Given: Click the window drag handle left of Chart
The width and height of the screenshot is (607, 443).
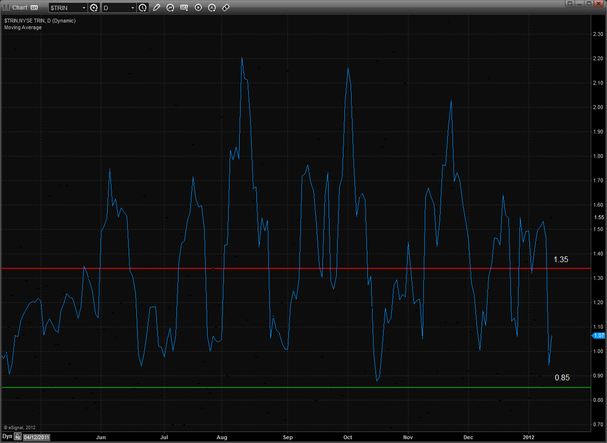Looking at the screenshot, I should coord(5,8).
